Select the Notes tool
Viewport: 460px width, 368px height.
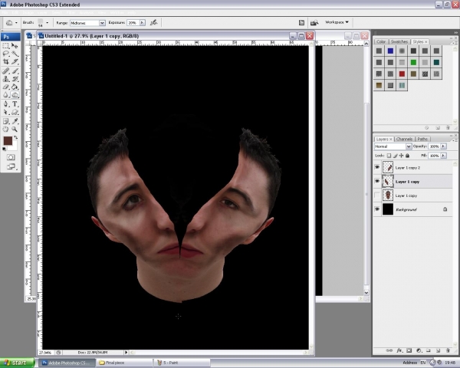[6, 121]
